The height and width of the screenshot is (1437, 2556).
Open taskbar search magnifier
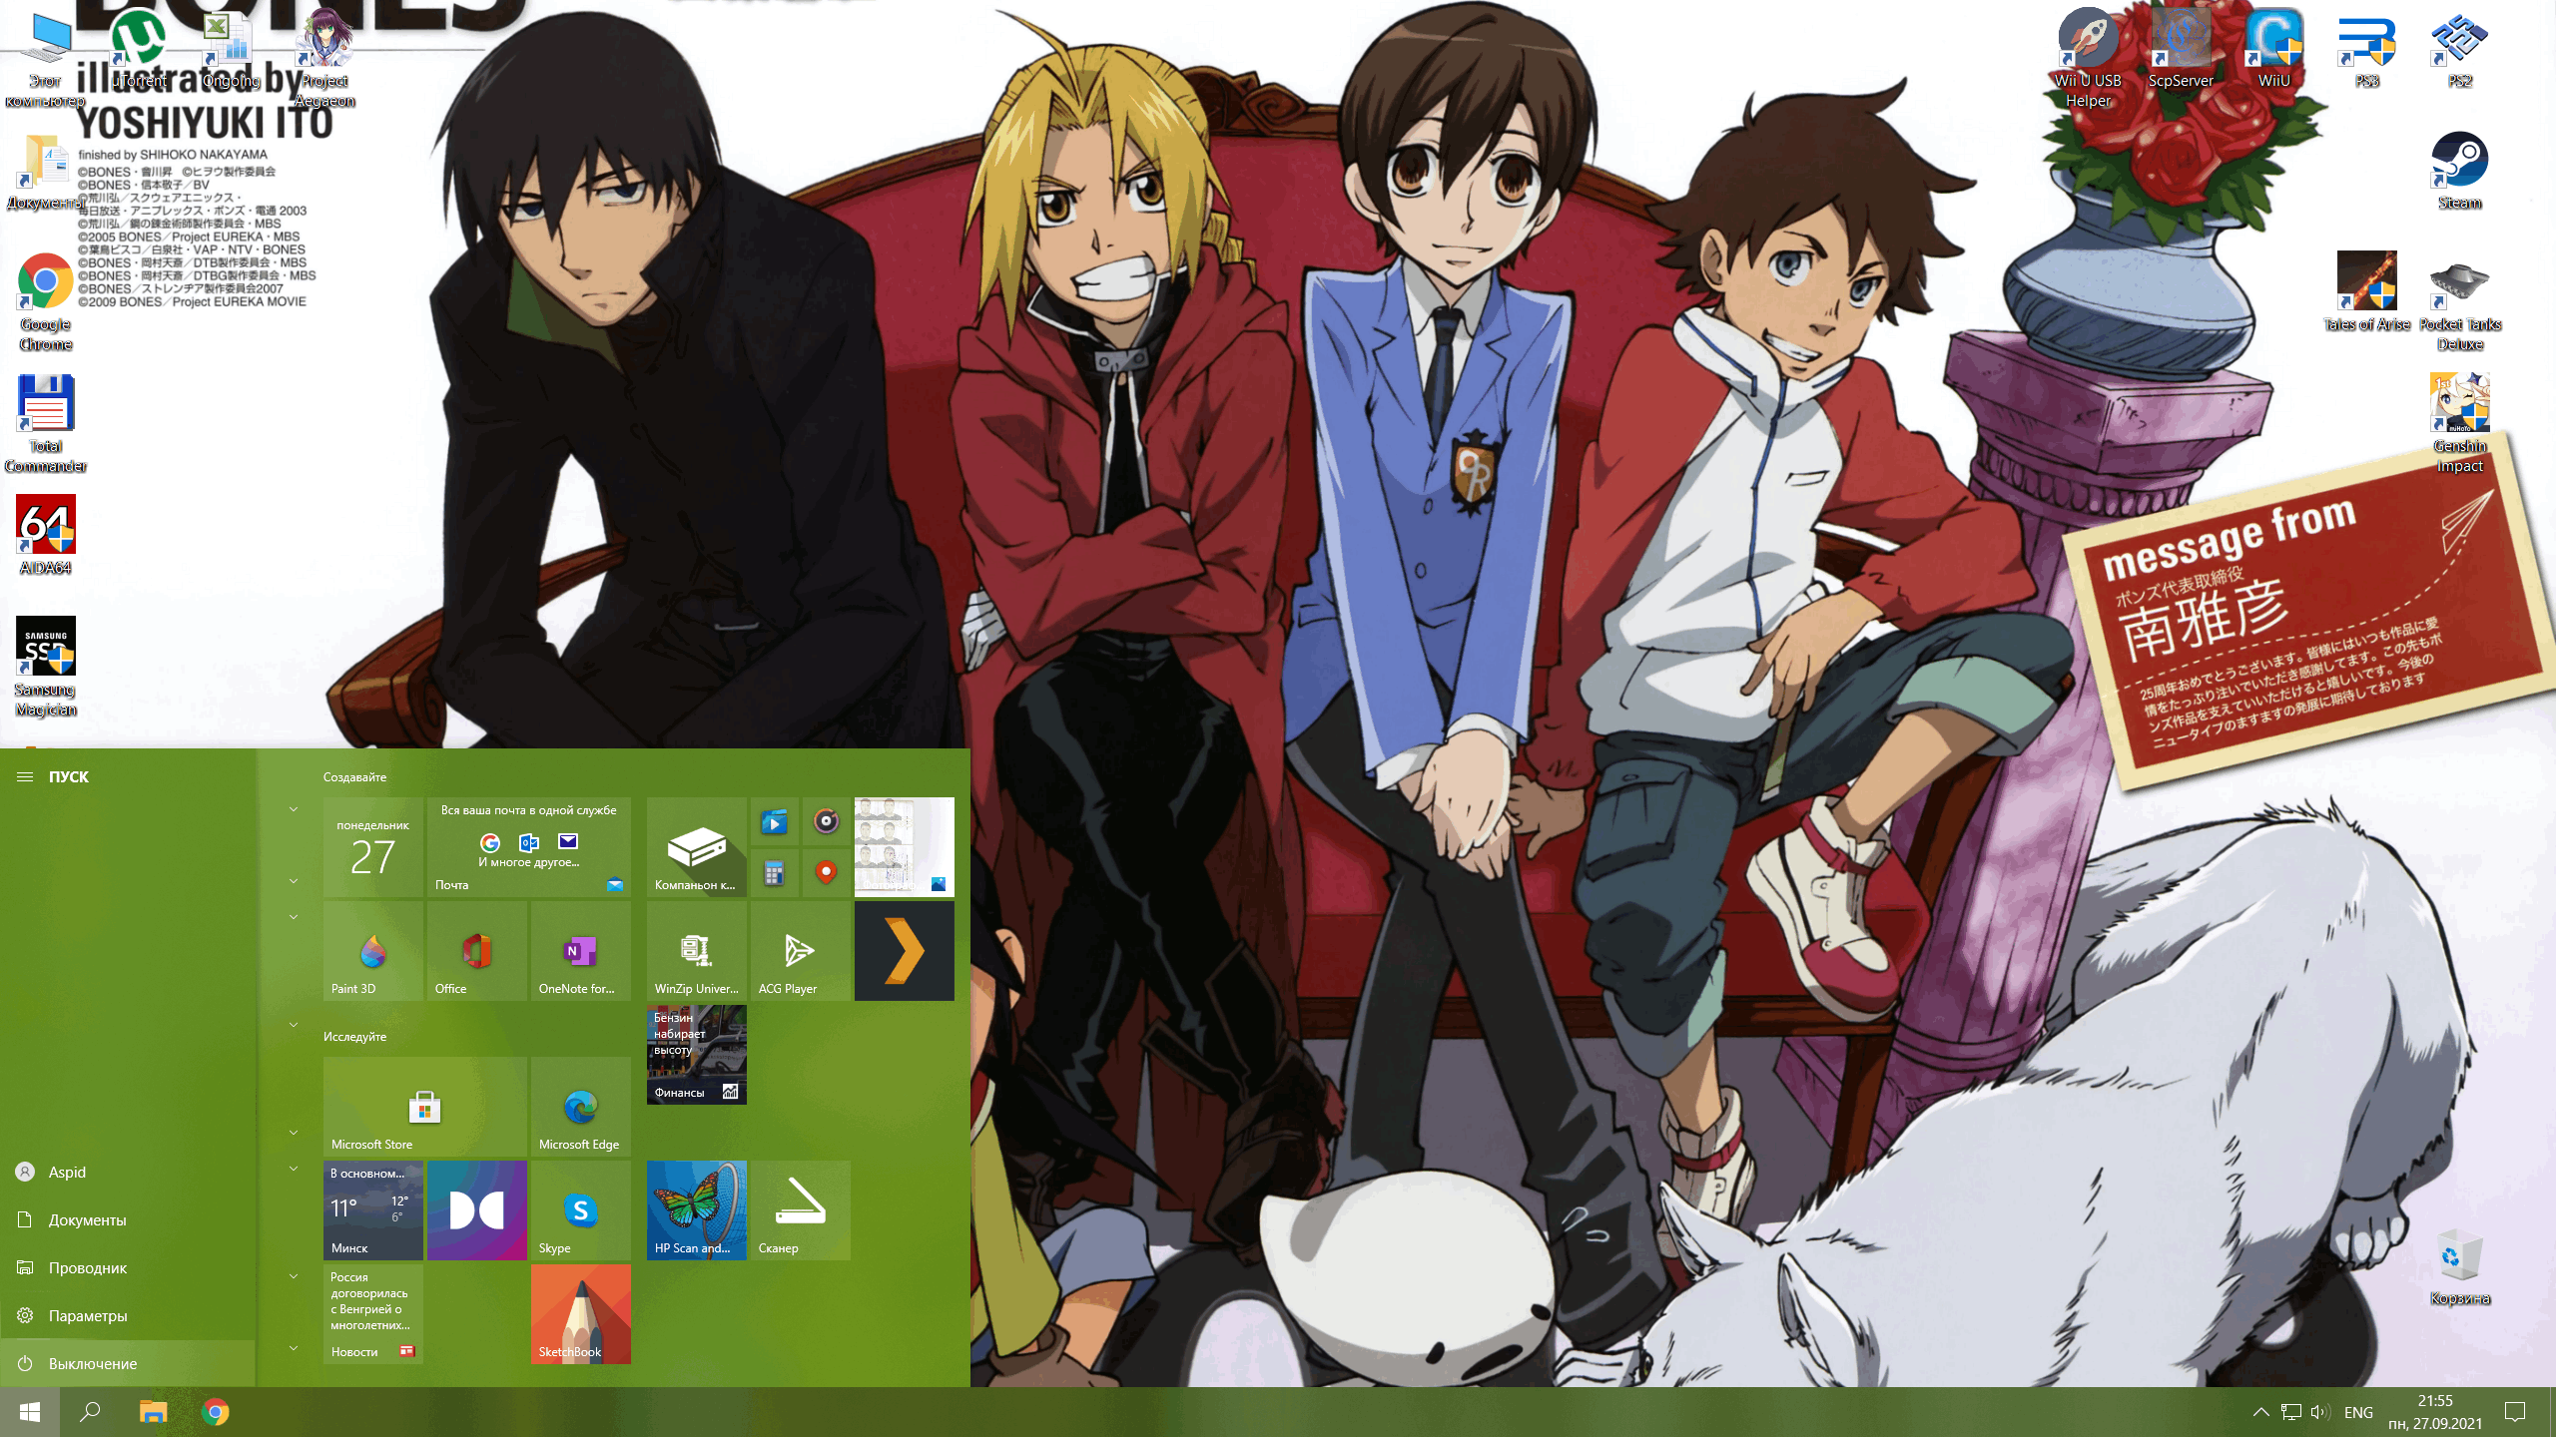pyautogui.click(x=90, y=1412)
